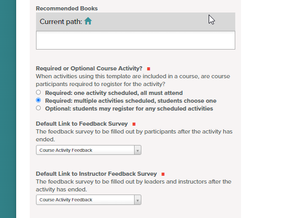The height and width of the screenshot is (218, 301).
Task: Select radio 'Required: one activity scheduled, all must attend'
Action: click(39, 92)
